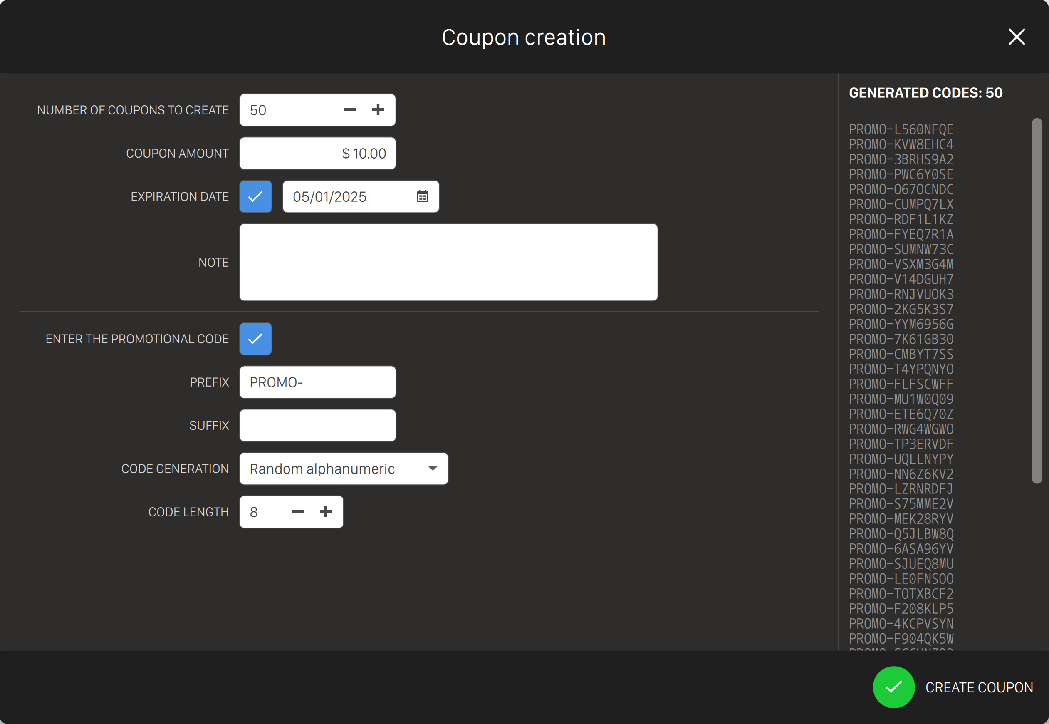Expand the code generation dropdown arrow
This screenshot has width=1049, height=724.
point(433,468)
